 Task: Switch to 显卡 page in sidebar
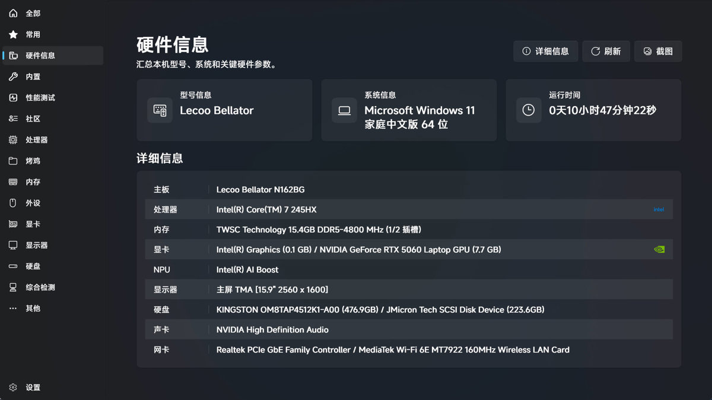click(53, 224)
